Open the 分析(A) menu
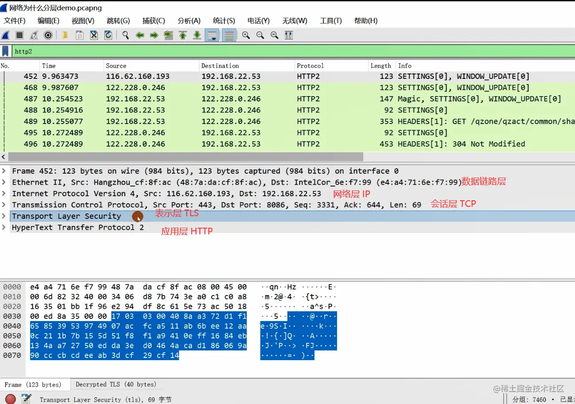Viewport: 575px width, 404px height. click(189, 21)
